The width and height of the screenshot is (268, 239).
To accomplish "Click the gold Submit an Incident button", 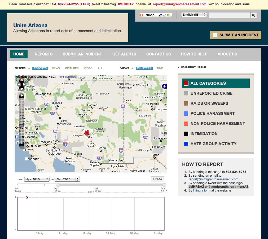I will point(236,35).
